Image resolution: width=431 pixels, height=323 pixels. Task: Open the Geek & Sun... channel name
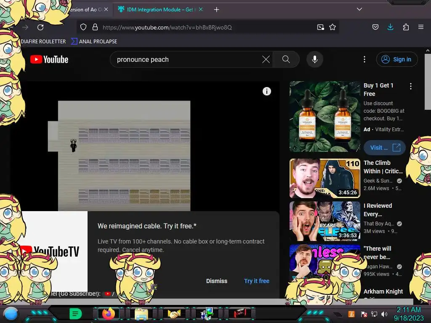coord(378,181)
